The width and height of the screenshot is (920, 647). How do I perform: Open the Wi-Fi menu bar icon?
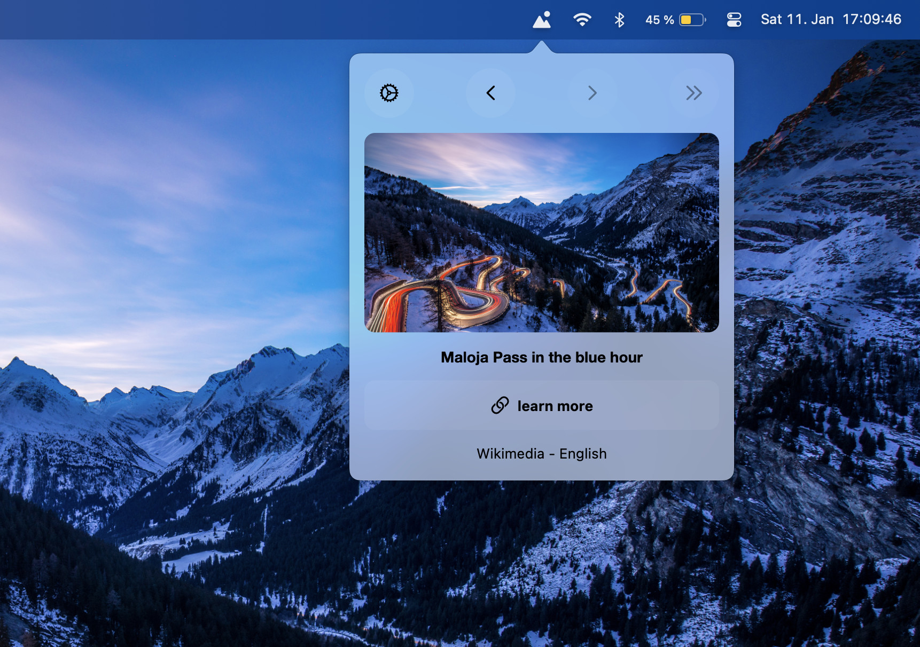click(x=582, y=20)
